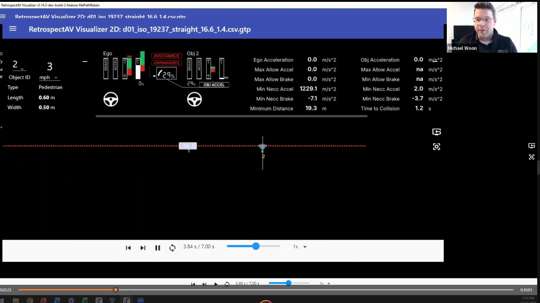Click the AVOIDANCE indicator label

[x=166, y=56]
